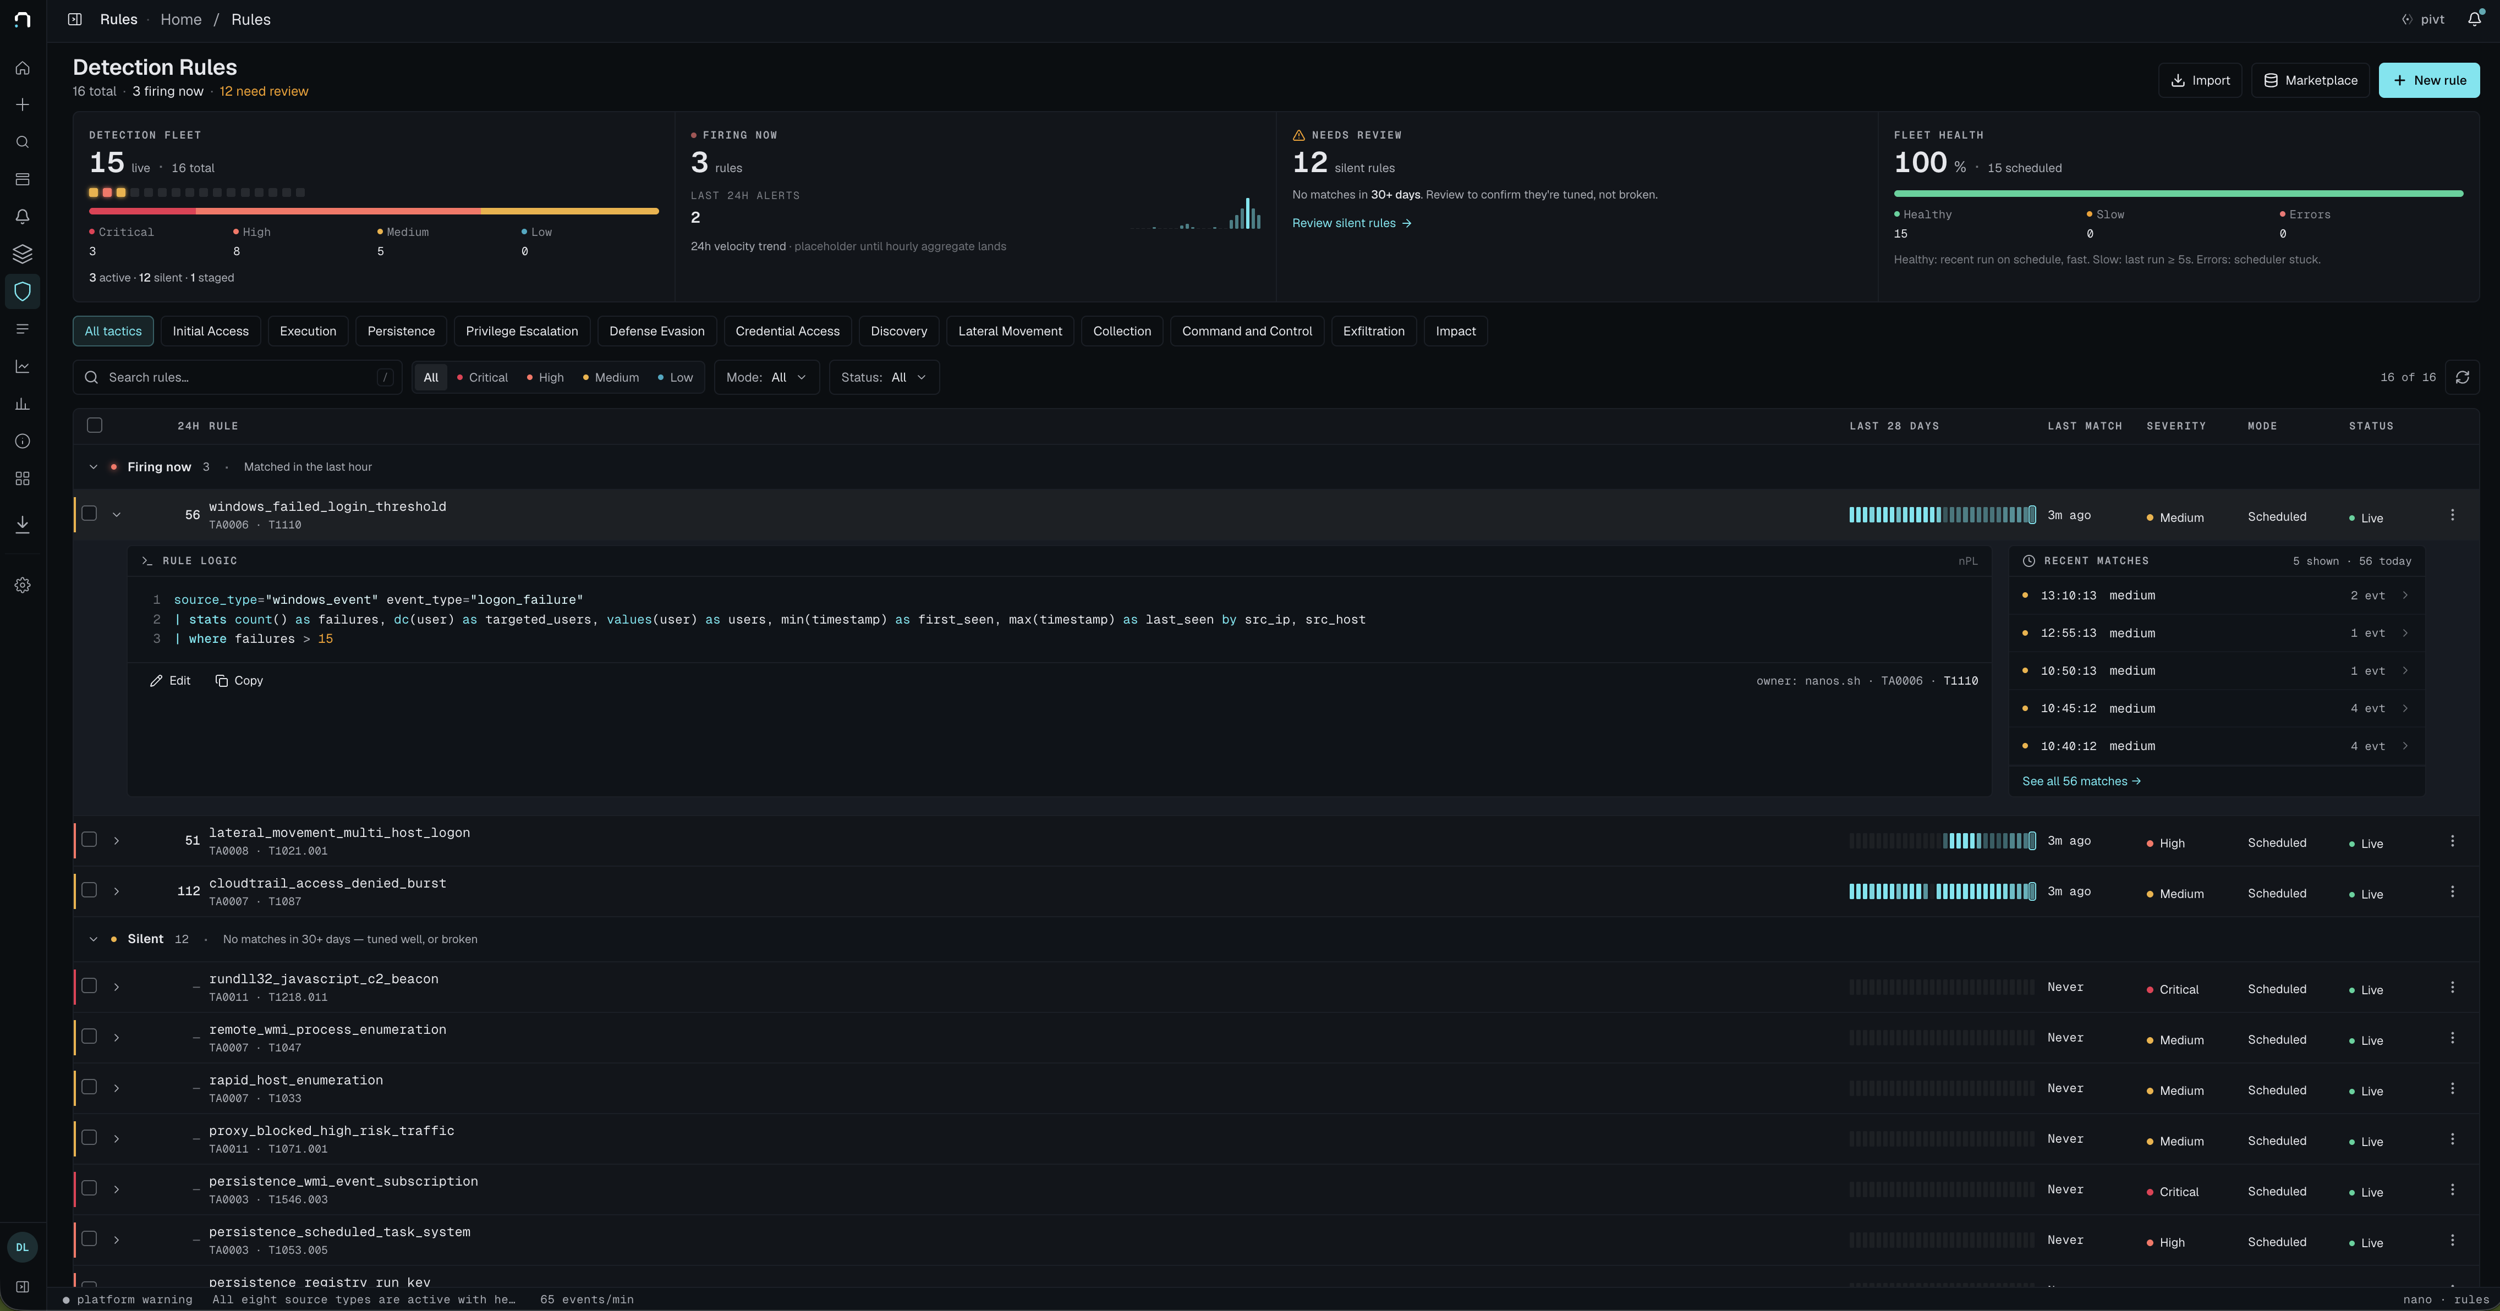
Task: Check the cloudtrail_access_denied_burst row checkbox
Action: pos(89,890)
